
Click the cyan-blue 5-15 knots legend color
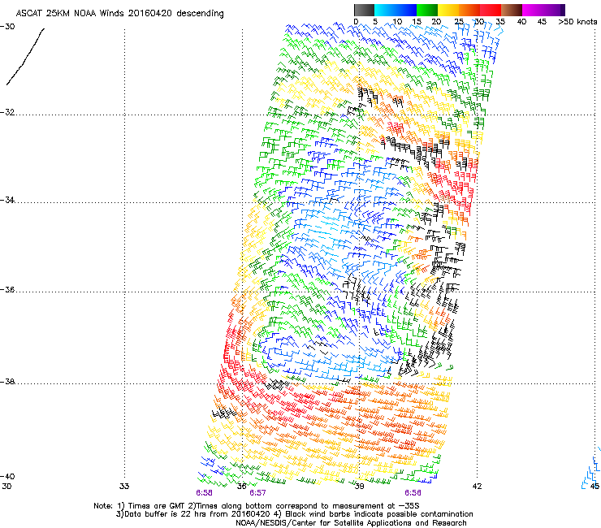(396, 10)
